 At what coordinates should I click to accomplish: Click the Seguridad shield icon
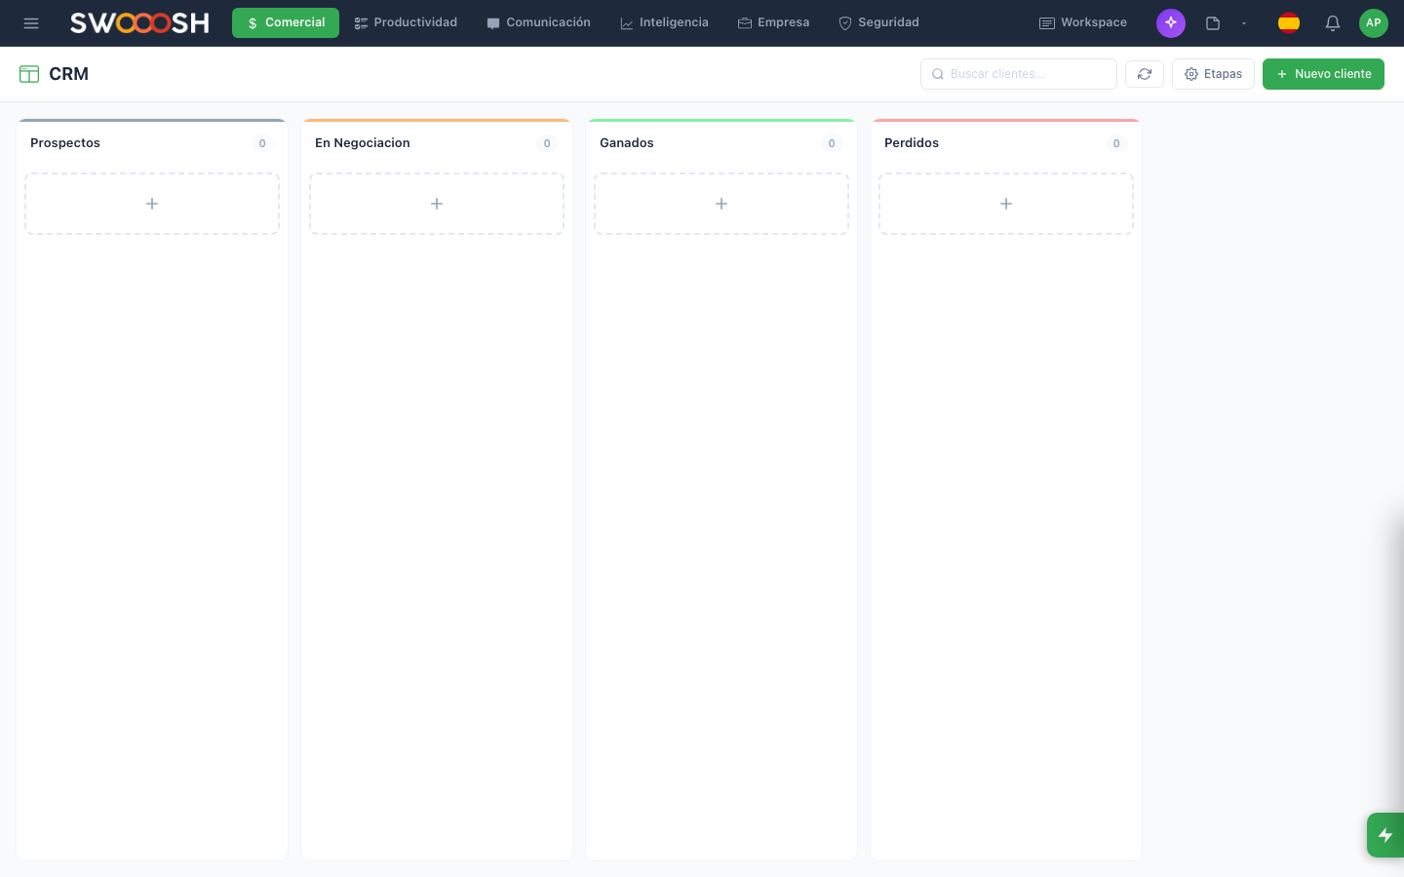coord(844,22)
